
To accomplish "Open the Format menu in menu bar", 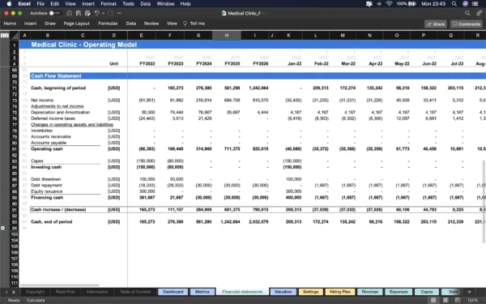I will [109, 4].
